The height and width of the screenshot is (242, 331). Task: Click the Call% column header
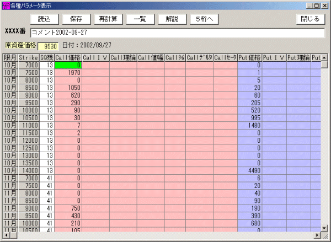175,57
